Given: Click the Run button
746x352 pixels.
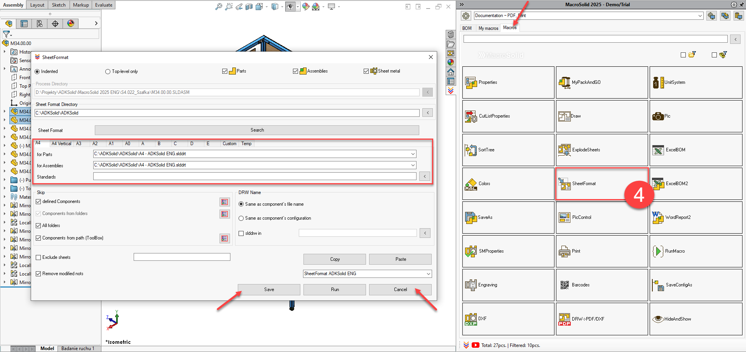Looking at the screenshot, I should click(335, 290).
